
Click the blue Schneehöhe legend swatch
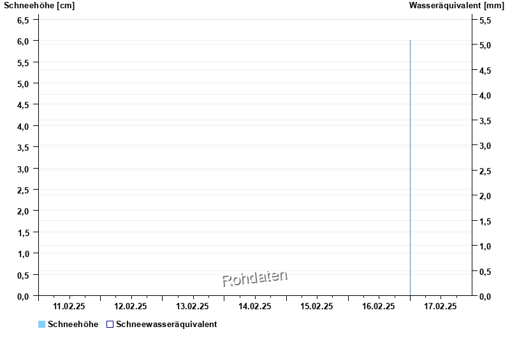pos(42,325)
